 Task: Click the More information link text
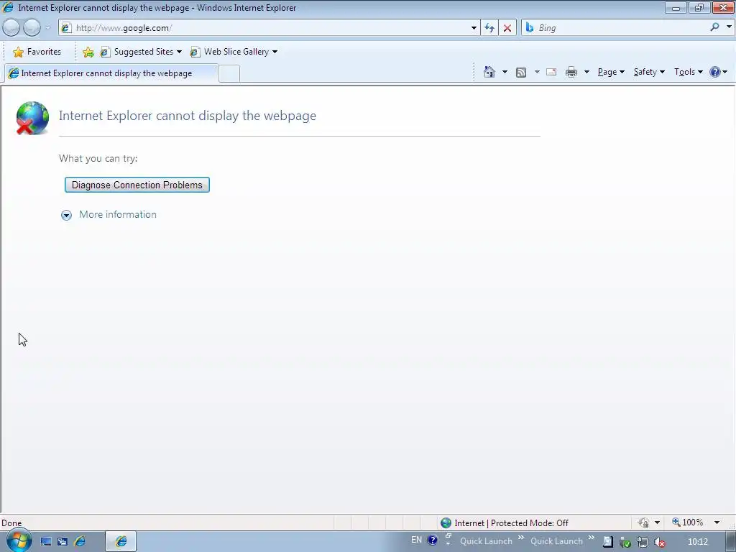point(118,214)
